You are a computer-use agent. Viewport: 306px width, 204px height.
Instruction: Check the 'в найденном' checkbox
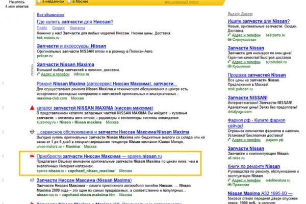pyautogui.click(x=39, y=2)
